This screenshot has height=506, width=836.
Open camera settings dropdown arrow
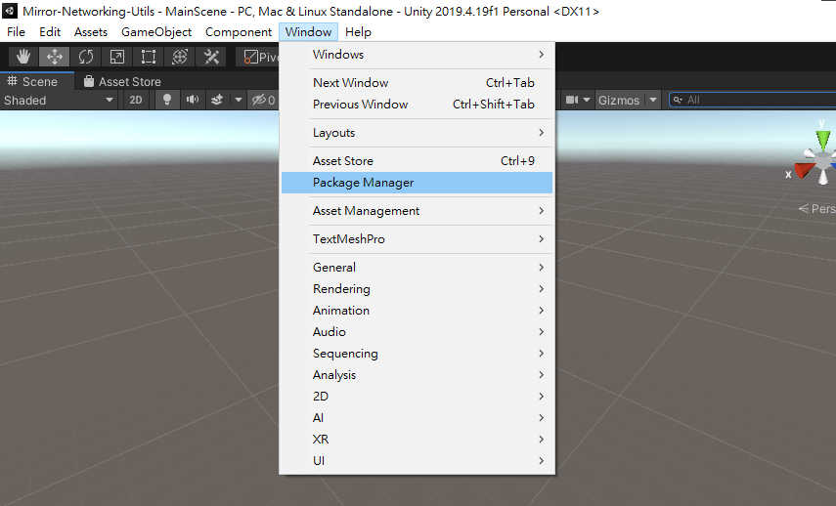(x=587, y=101)
